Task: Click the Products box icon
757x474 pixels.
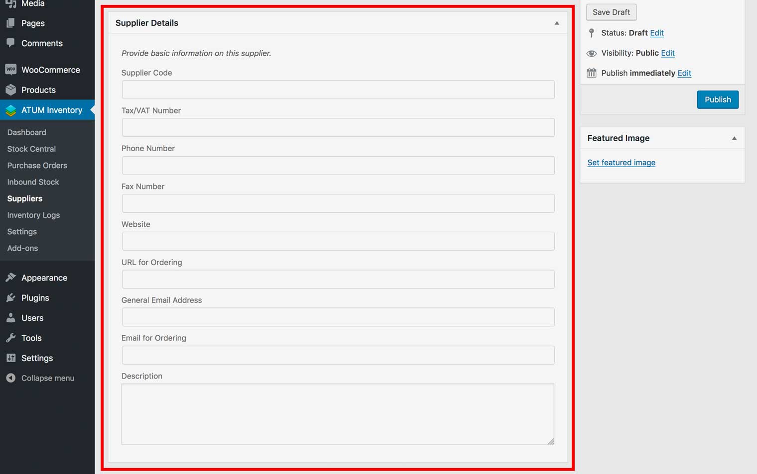Action: (10, 90)
